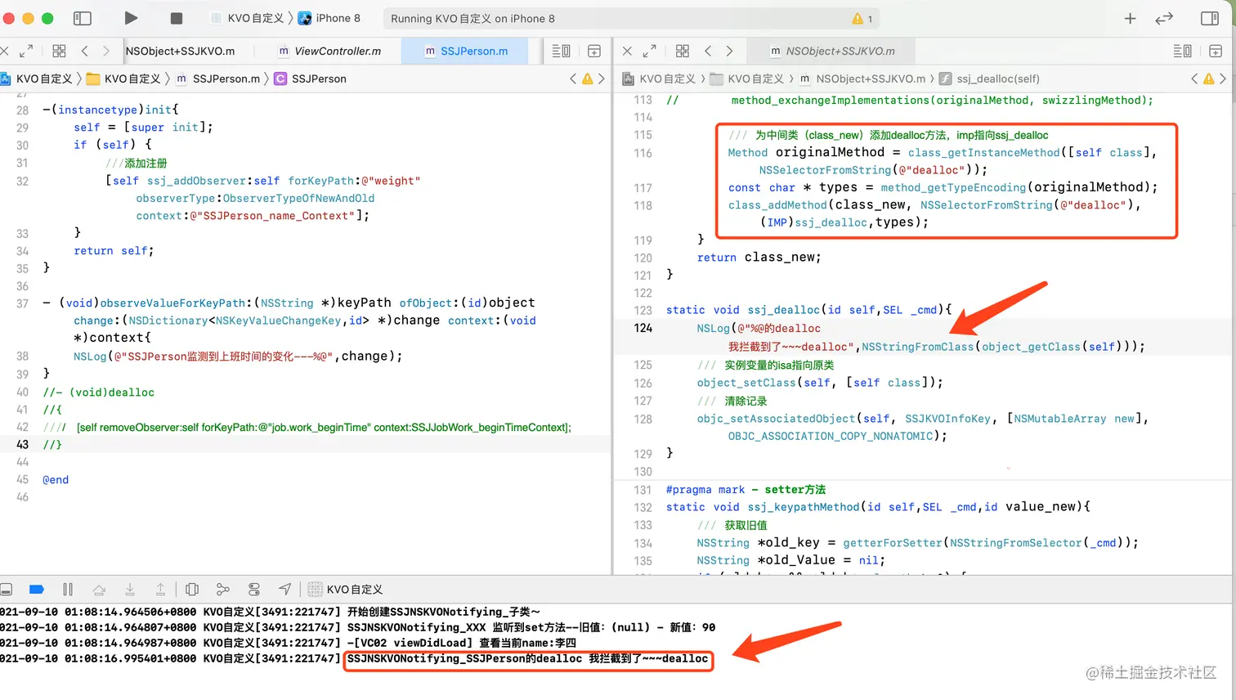Jump to next issue in right editor
Image resolution: width=1236 pixels, height=700 pixels.
coord(1223,79)
